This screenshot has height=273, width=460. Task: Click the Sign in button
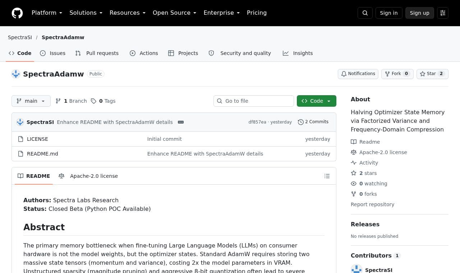click(389, 13)
